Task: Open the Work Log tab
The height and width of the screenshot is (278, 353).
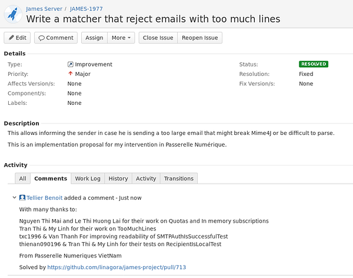Action: pyautogui.click(x=88, y=178)
